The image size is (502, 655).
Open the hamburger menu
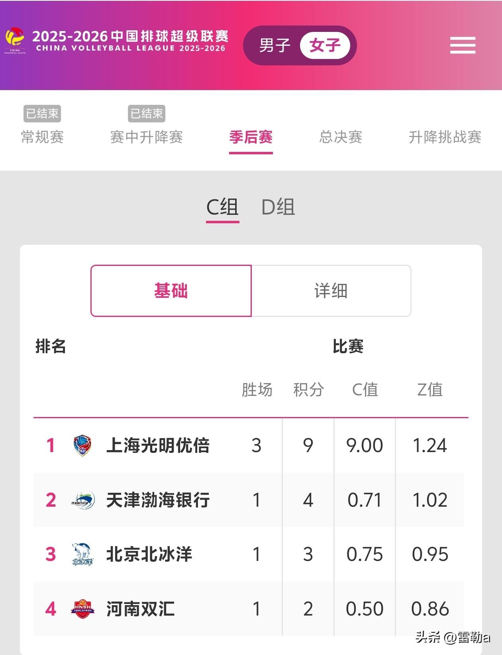(x=463, y=45)
